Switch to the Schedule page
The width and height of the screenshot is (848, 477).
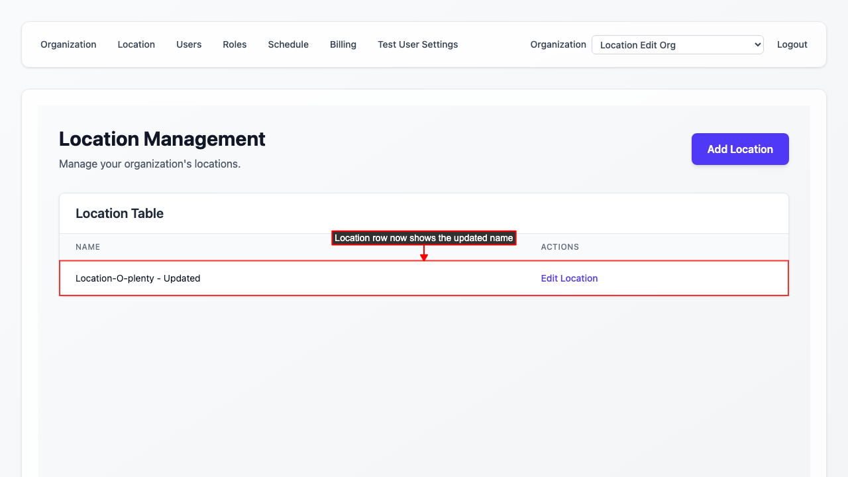point(288,44)
